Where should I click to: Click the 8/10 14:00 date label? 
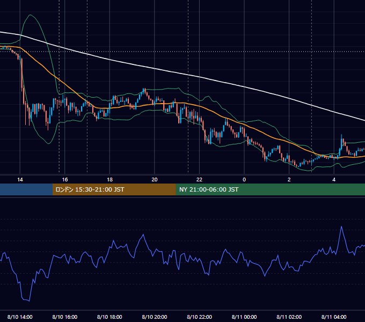click(20, 317)
